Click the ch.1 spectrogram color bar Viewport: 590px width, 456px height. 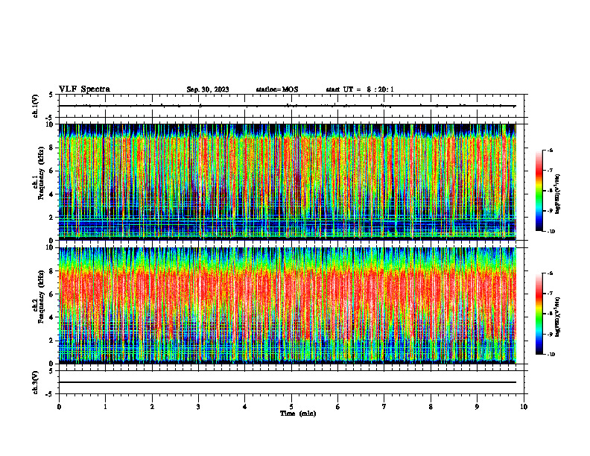[x=539, y=191]
